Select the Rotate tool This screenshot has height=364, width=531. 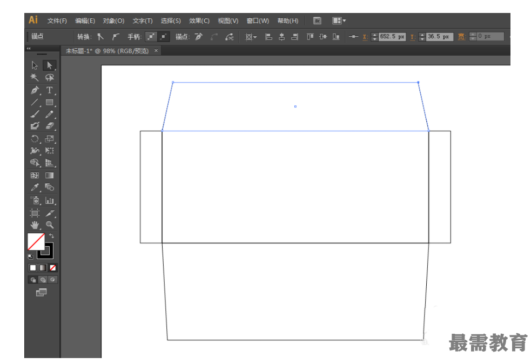pos(35,138)
